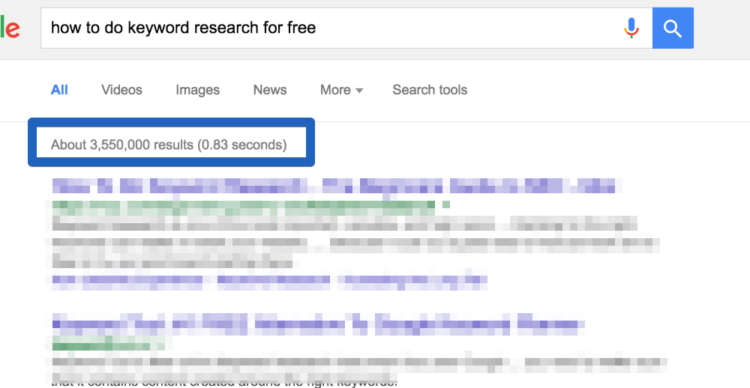Click inside the search query field

point(330,28)
